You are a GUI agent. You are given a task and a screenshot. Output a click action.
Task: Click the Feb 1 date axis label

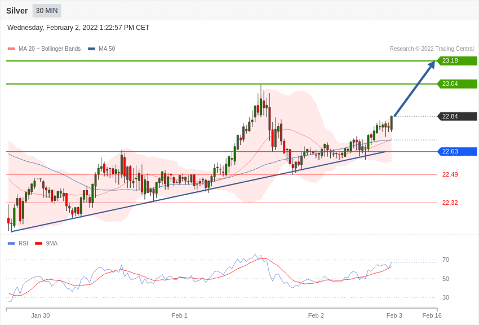[180, 315]
